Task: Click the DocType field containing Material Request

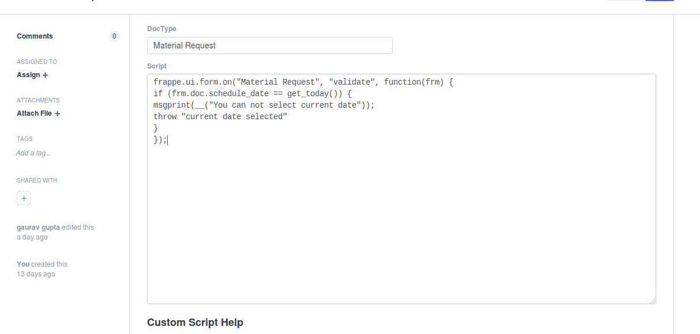Action: 270,45
